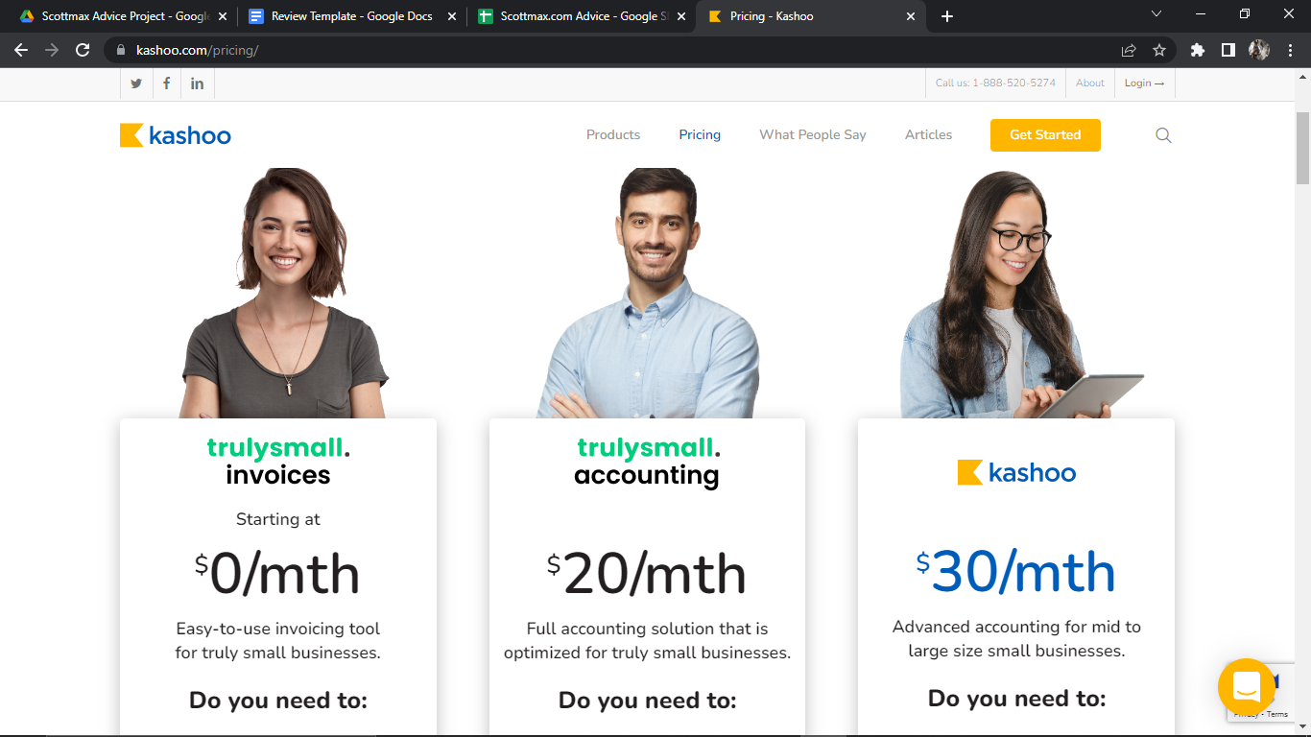Click the woman in gray shirt photo
The width and height of the screenshot is (1311, 737).
pyautogui.click(x=283, y=293)
